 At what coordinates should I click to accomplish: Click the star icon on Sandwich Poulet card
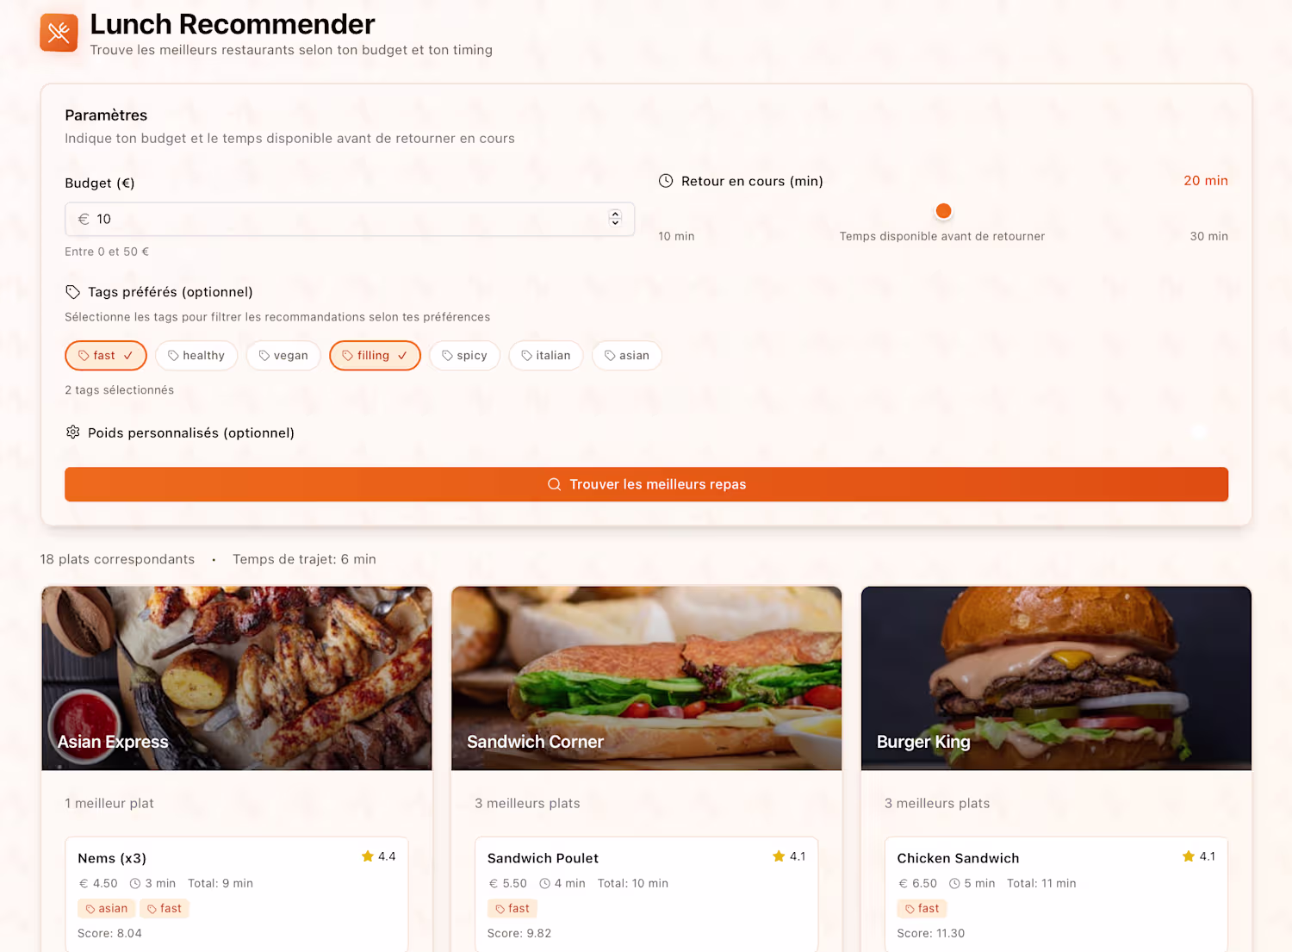point(779,856)
